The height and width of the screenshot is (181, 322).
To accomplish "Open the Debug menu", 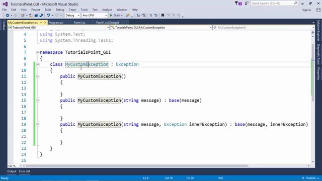I will (60, 10).
